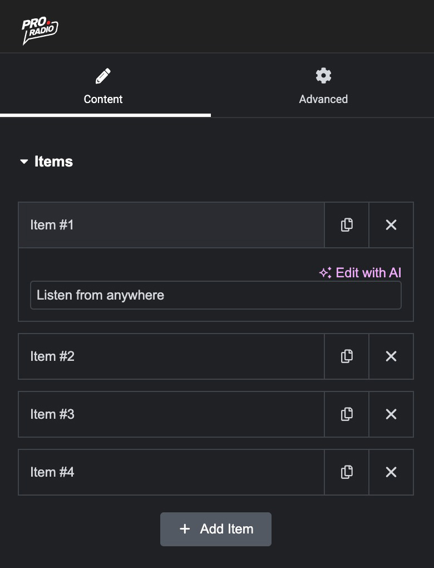Duplicate Item #2 with copy icon
Image resolution: width=434 pixels, height=568 pixels.
click(347, 356)
